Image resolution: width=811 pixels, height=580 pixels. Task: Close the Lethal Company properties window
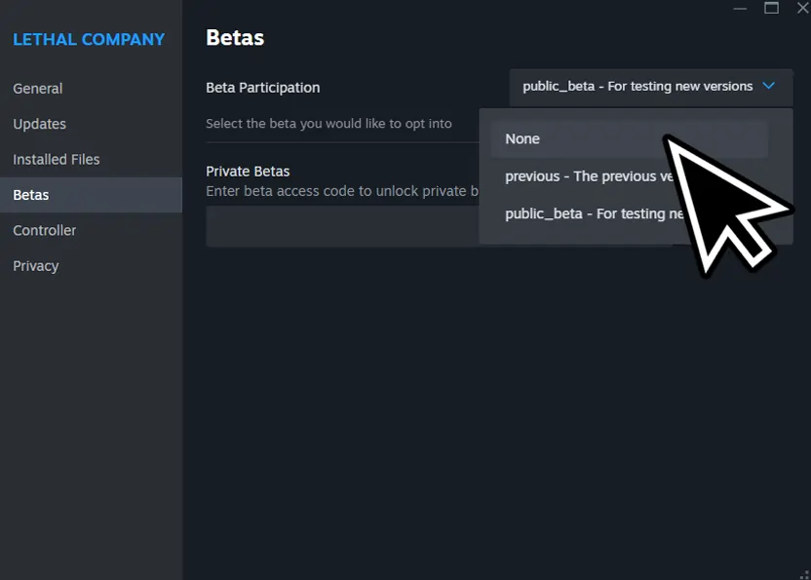click(x=801, y=8)
